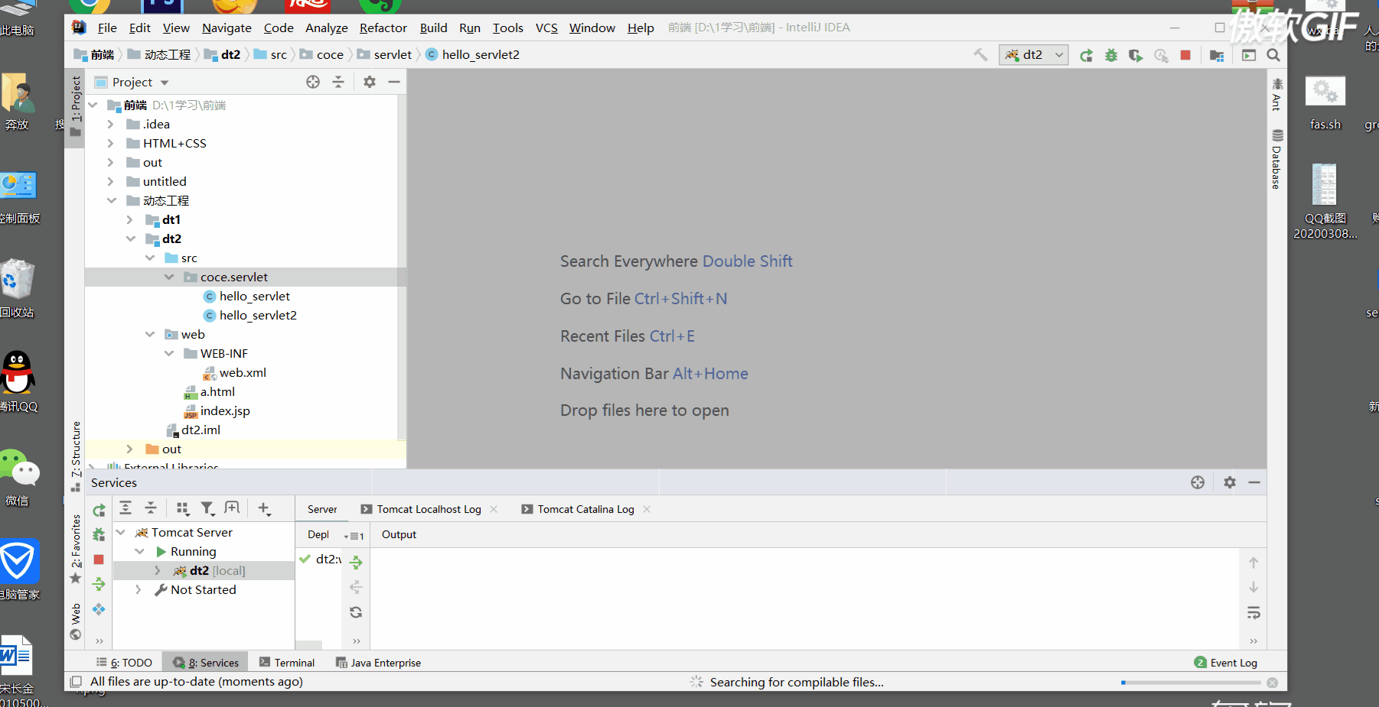This screenshot has height=707, width=1379.
Task: Toggle the Database tool window stripe
Action: 1276,159
